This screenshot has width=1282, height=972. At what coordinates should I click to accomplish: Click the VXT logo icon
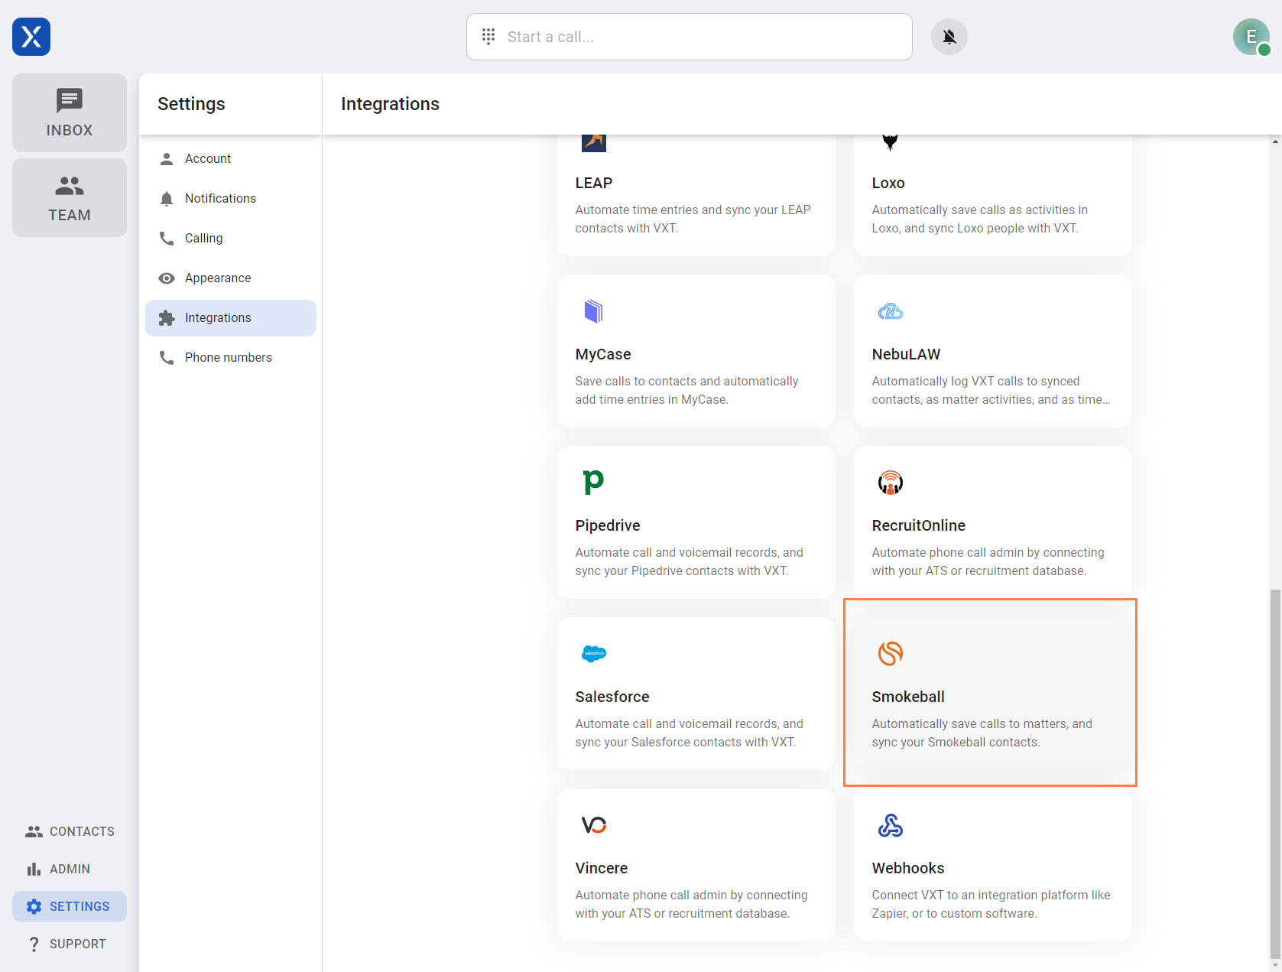(x=31, y=37)
